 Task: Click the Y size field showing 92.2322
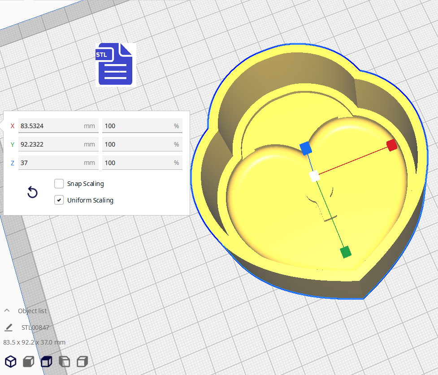click(x=49, y=144)
